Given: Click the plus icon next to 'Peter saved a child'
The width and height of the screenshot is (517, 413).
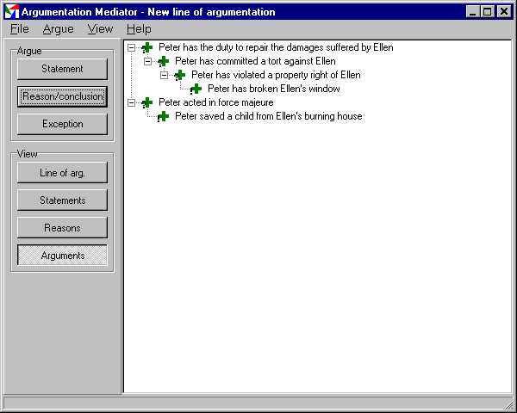Looking at the screenshot, I should tap(163, 116).
